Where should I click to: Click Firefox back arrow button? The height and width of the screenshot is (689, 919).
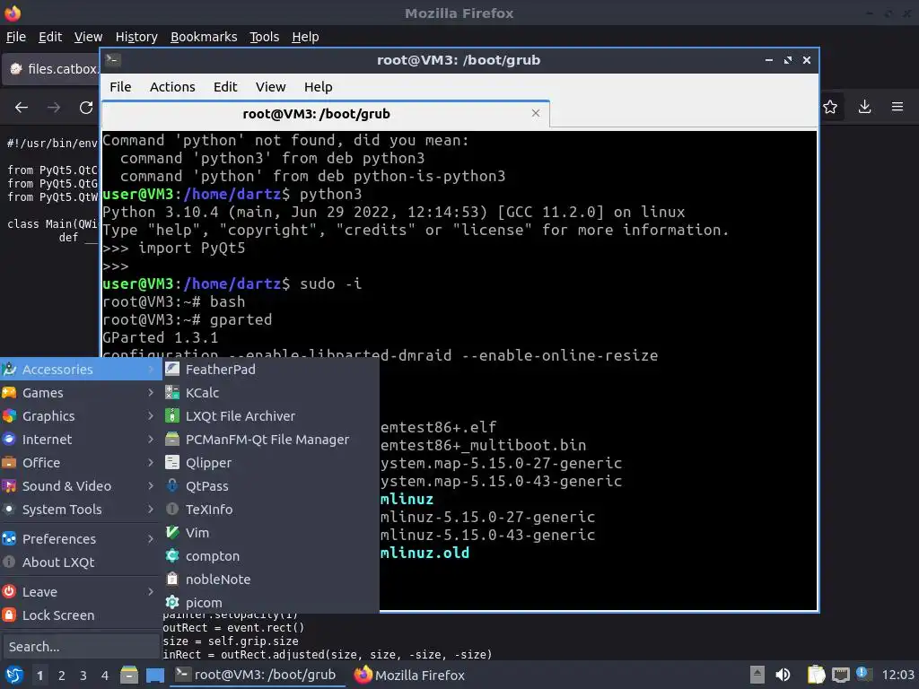coord(22,108)
